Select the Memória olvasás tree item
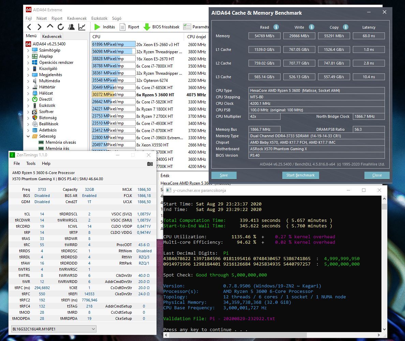Image resolution: width=405 pixels, height=341 pixels. 61,142
